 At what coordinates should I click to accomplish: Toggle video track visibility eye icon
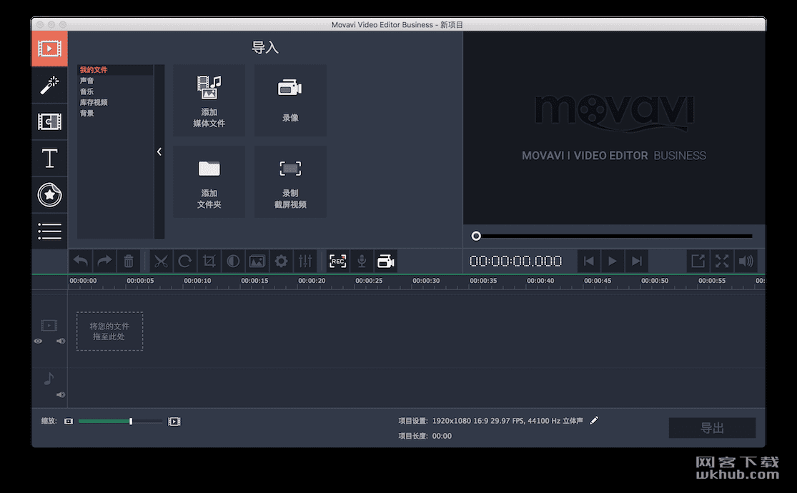[38, 341]
